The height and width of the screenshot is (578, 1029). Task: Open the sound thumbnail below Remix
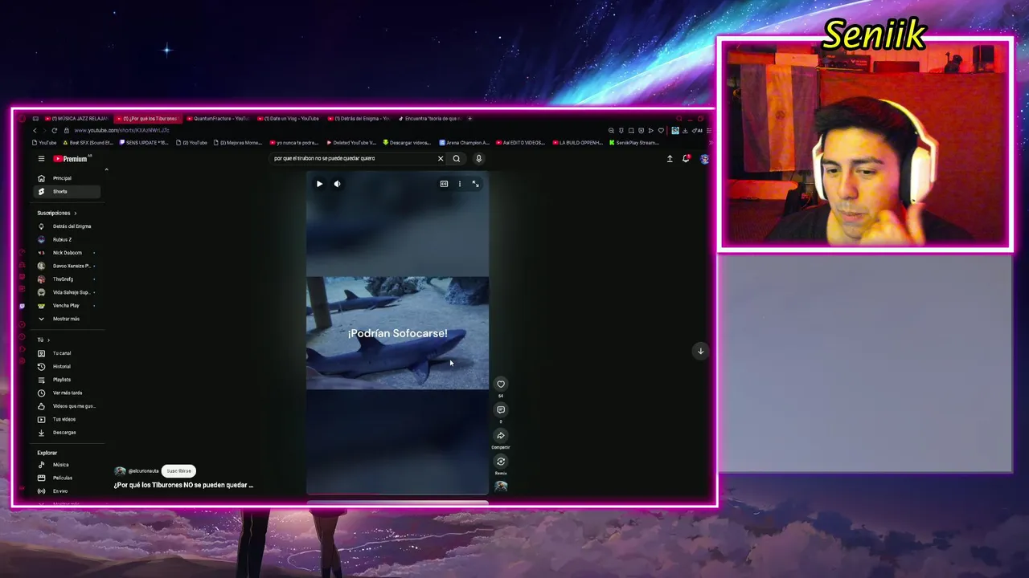point(501,486)
